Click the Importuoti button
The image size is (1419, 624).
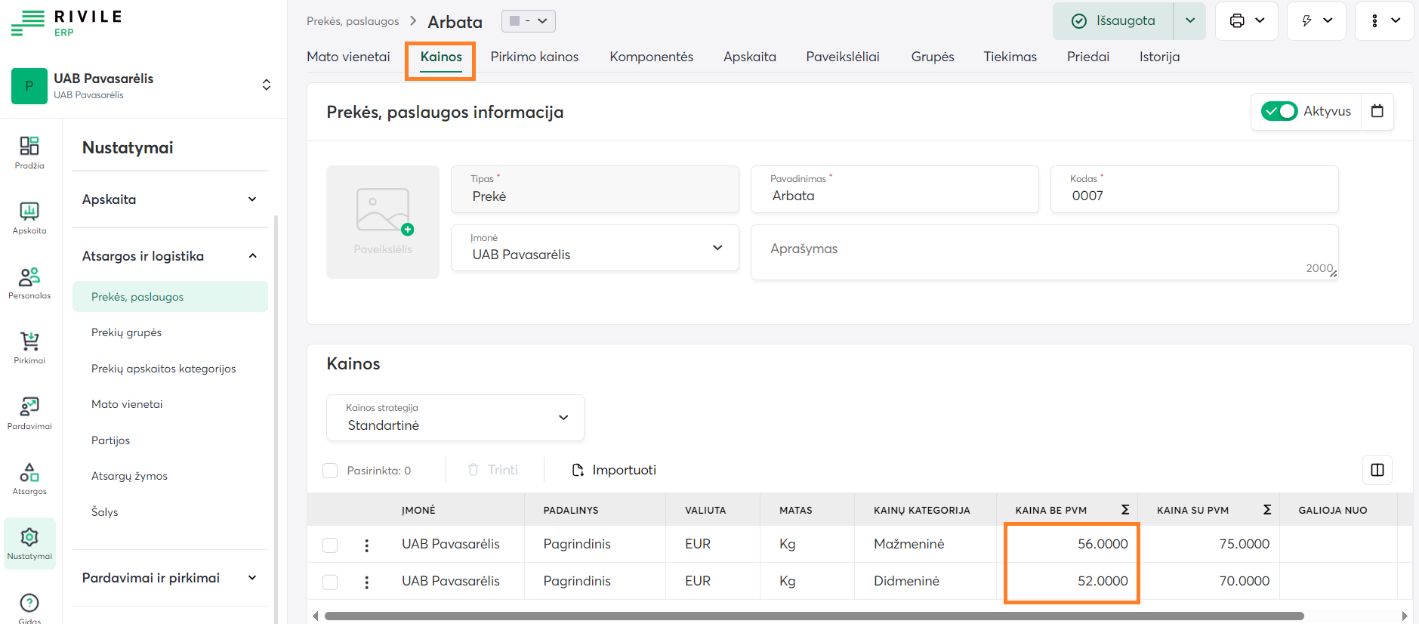(x=614, y=470)
